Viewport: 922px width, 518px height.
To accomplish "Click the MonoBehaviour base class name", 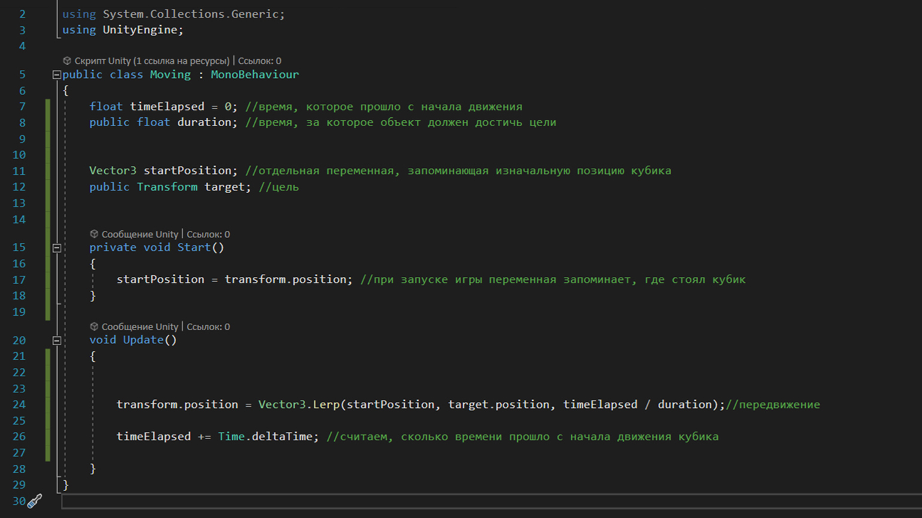I will click(x=254, y=75).
